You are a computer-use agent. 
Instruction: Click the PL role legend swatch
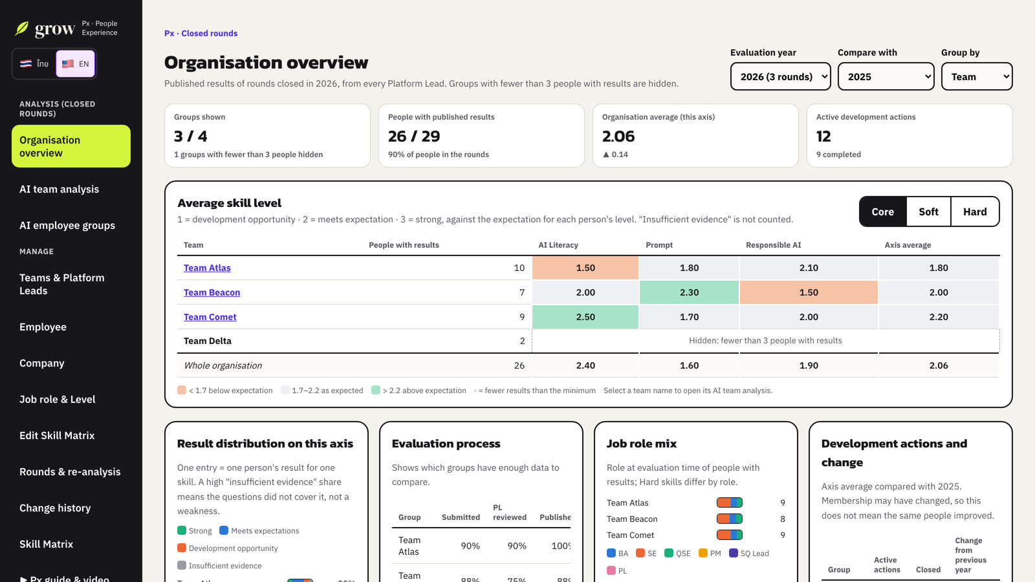click(x=611, y=570)
